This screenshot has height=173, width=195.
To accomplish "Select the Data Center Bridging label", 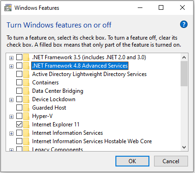I will [58, 91].
